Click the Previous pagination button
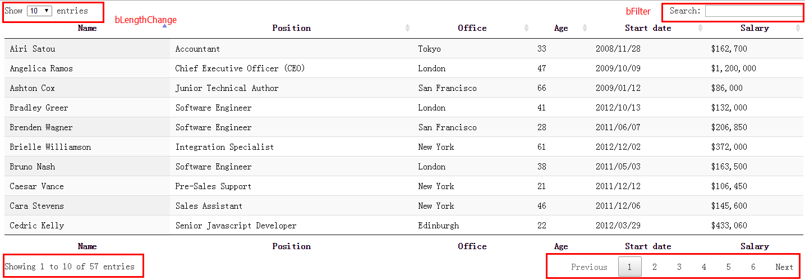 click(x=589, y=267)
